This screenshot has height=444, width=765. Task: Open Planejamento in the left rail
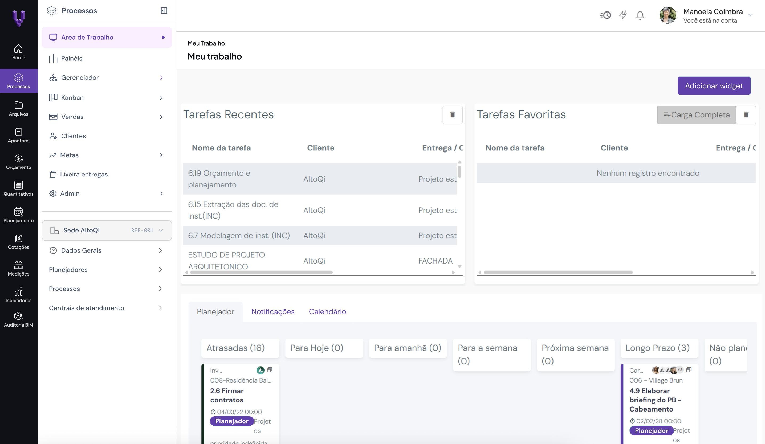pos(19,215)
